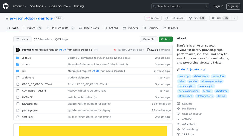Star the danfojs repository

220,18
